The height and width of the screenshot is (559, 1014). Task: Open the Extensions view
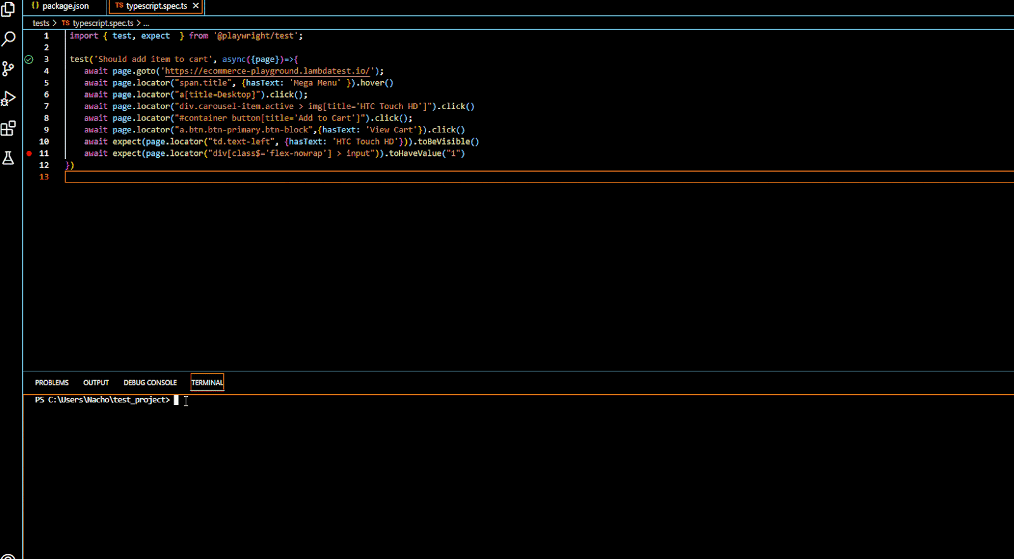coord(8,129)
